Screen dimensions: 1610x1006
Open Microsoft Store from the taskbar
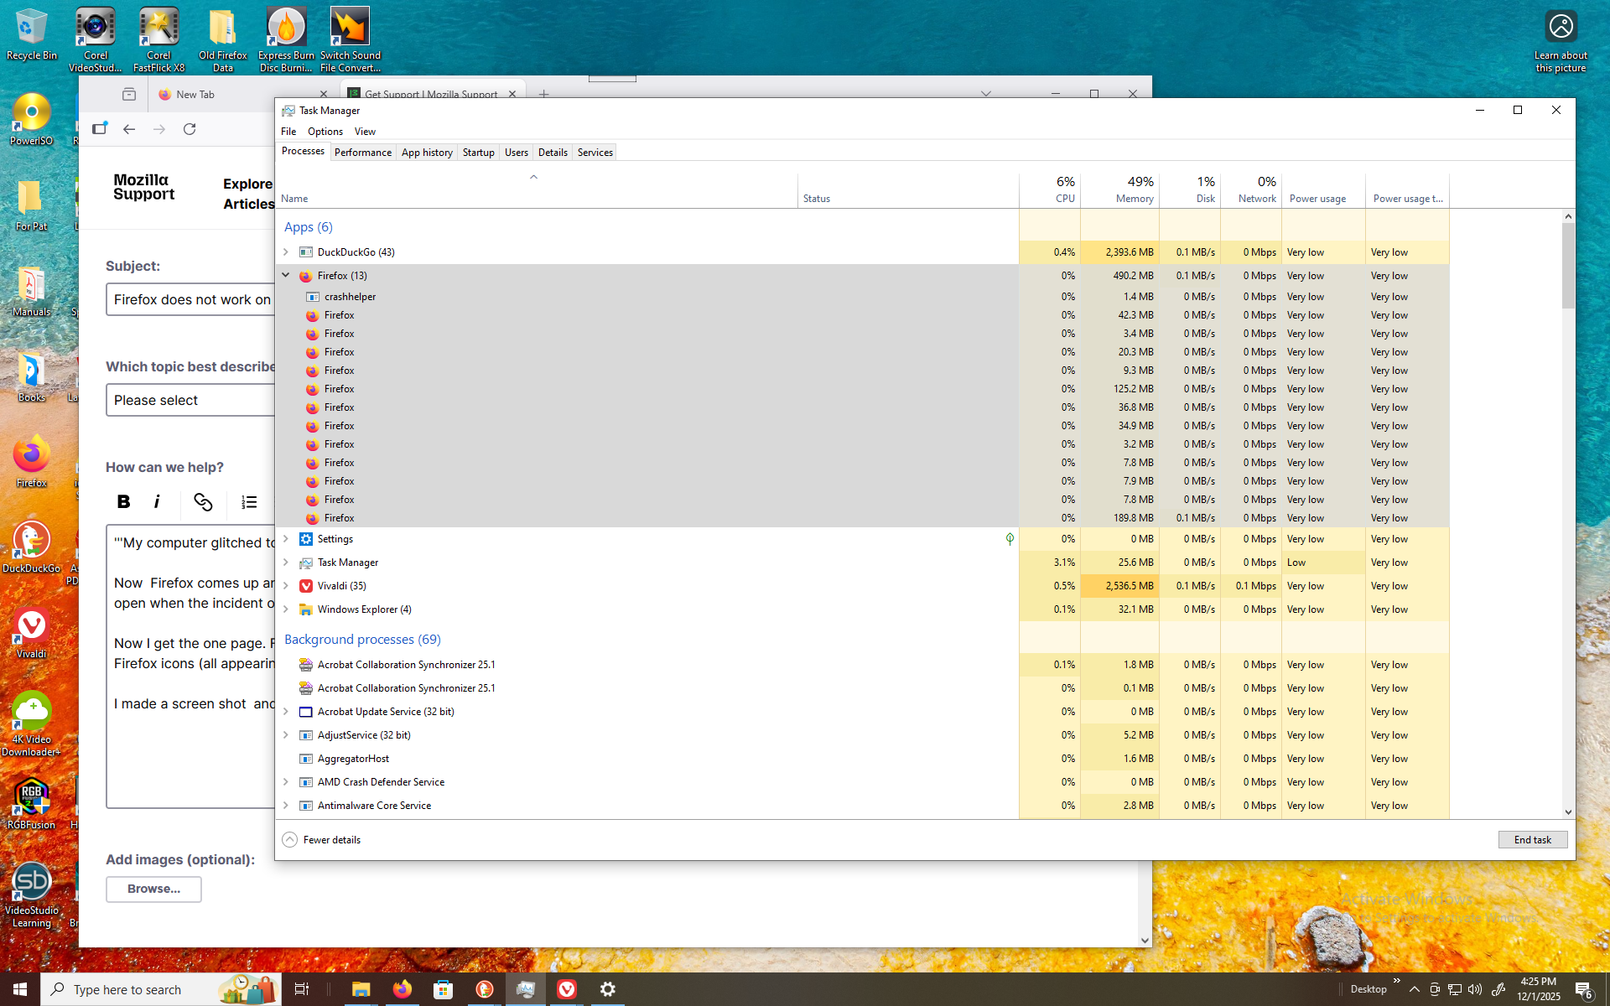443,989
